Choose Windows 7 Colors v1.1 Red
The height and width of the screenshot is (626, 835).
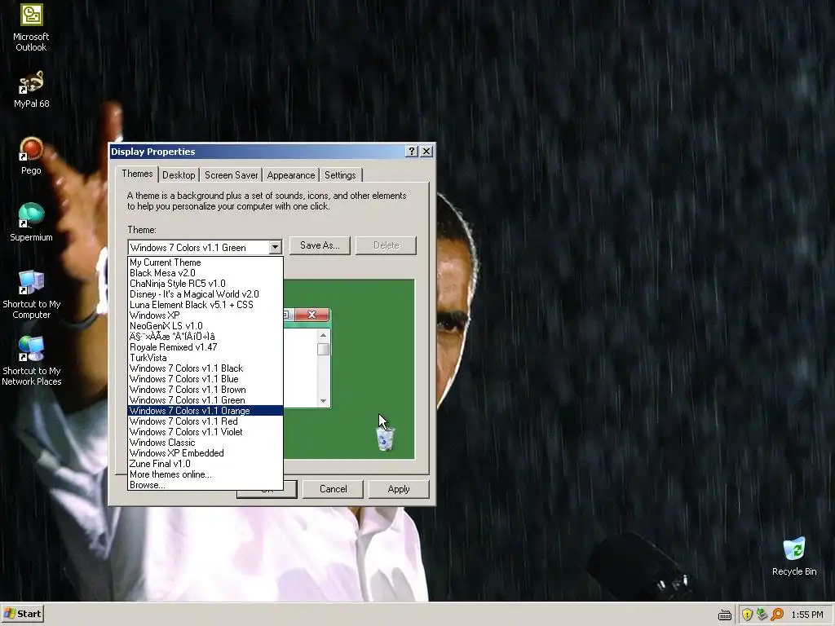(205, 421)
